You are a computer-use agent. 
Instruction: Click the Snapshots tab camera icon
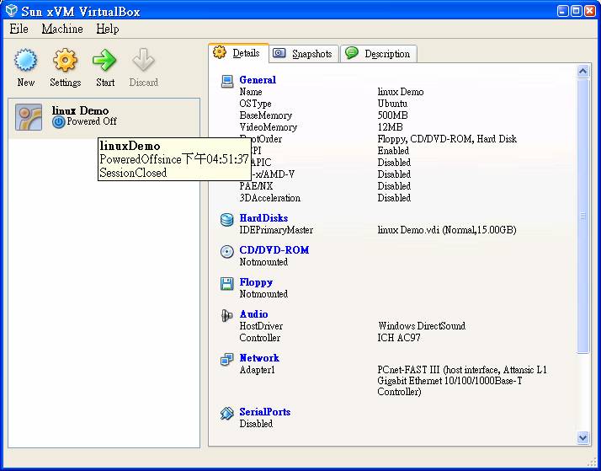[x=279, y=53]
